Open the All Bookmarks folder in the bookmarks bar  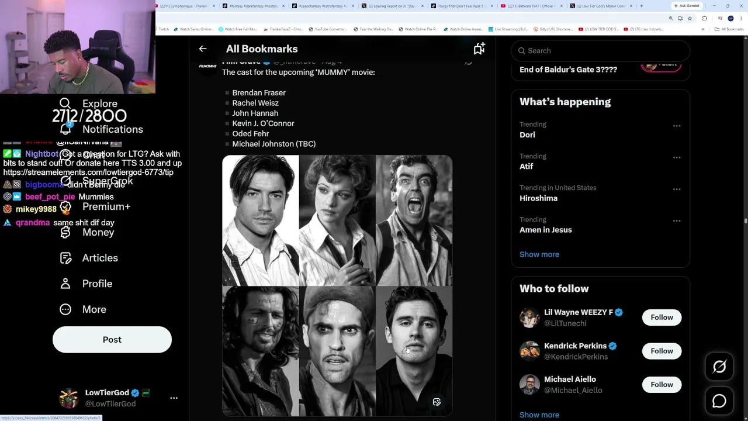[x=730, y=29]
